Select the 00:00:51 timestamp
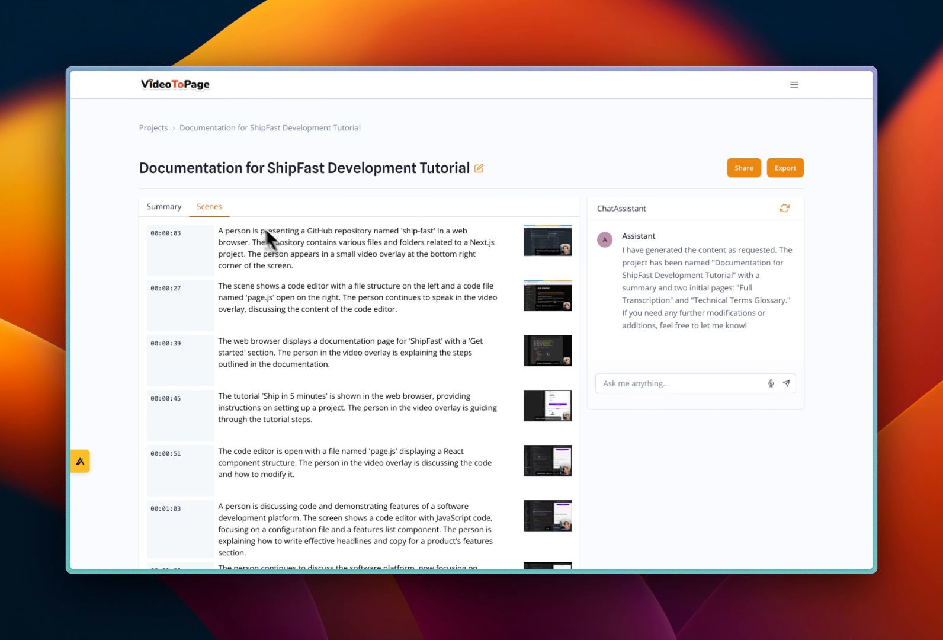This screenshot has width=943, height=640. pos(166,454)
